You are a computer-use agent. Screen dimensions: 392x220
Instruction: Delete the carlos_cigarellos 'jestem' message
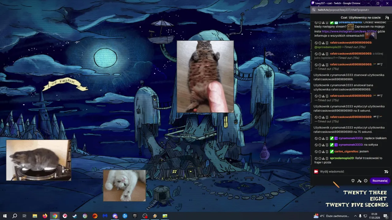327,152
